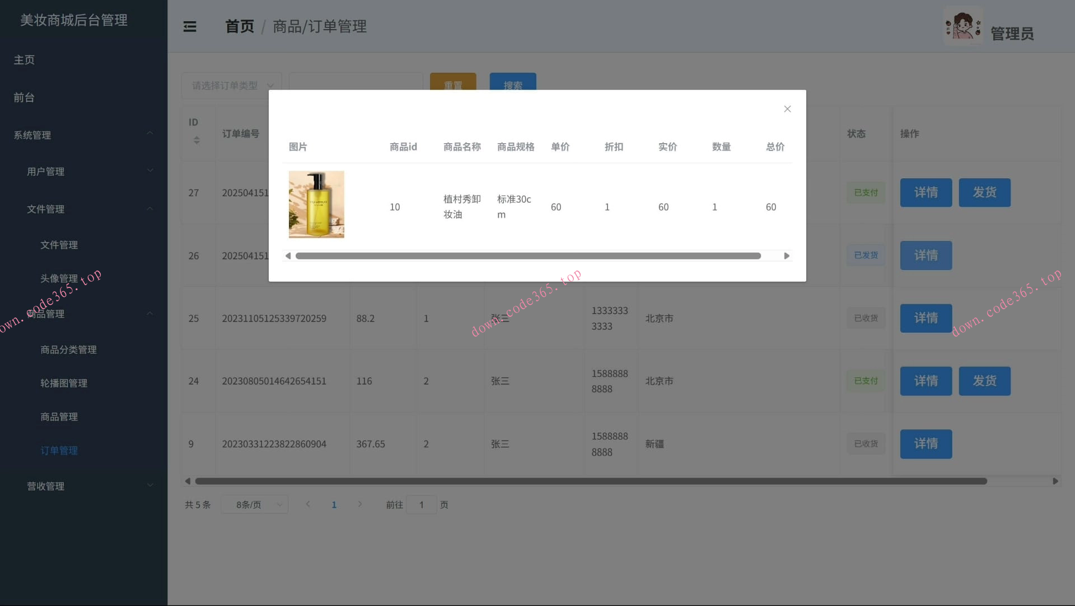Screen dimensions: 1075x606
Task: Open the 管理员 avatar profile icon
Action: 962,25
